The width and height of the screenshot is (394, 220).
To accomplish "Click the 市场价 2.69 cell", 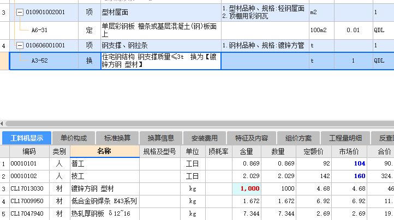I will [x=349, y=214].
